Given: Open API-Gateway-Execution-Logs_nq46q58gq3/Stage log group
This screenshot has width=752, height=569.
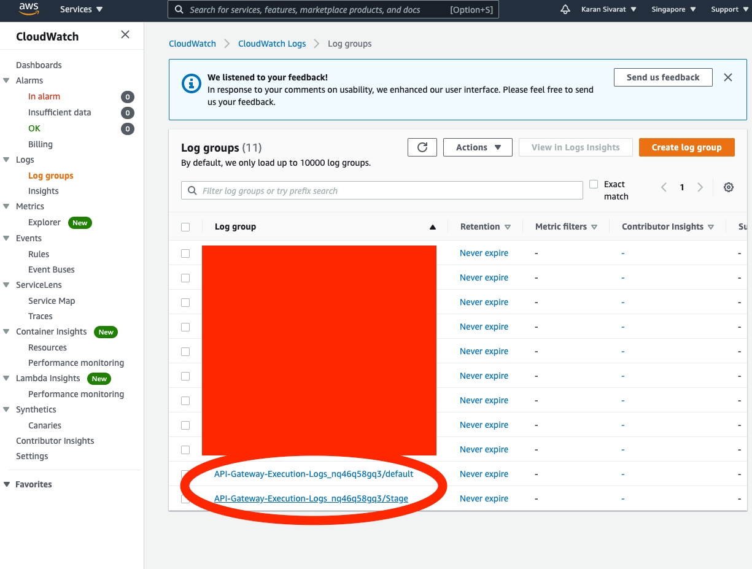Looking at the screenshot, I should [x=311, y=498].
